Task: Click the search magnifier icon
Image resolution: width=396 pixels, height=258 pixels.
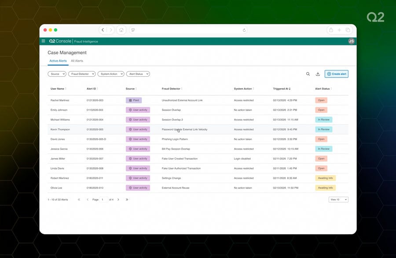Action: tap(308, 74)
